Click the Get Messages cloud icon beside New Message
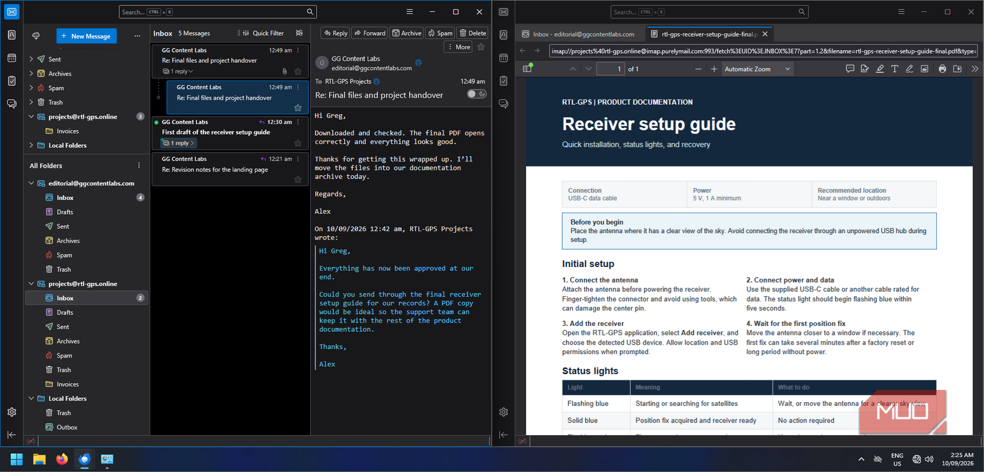Screen dimensions: 984x472 36,36
